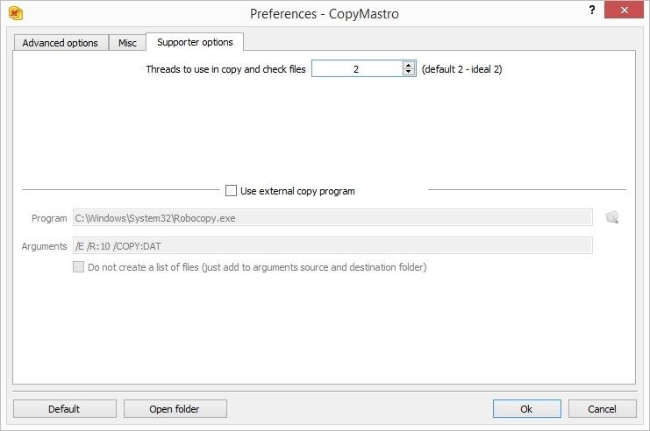
Task: Open the Misc tab
Action: coord(127,43)
